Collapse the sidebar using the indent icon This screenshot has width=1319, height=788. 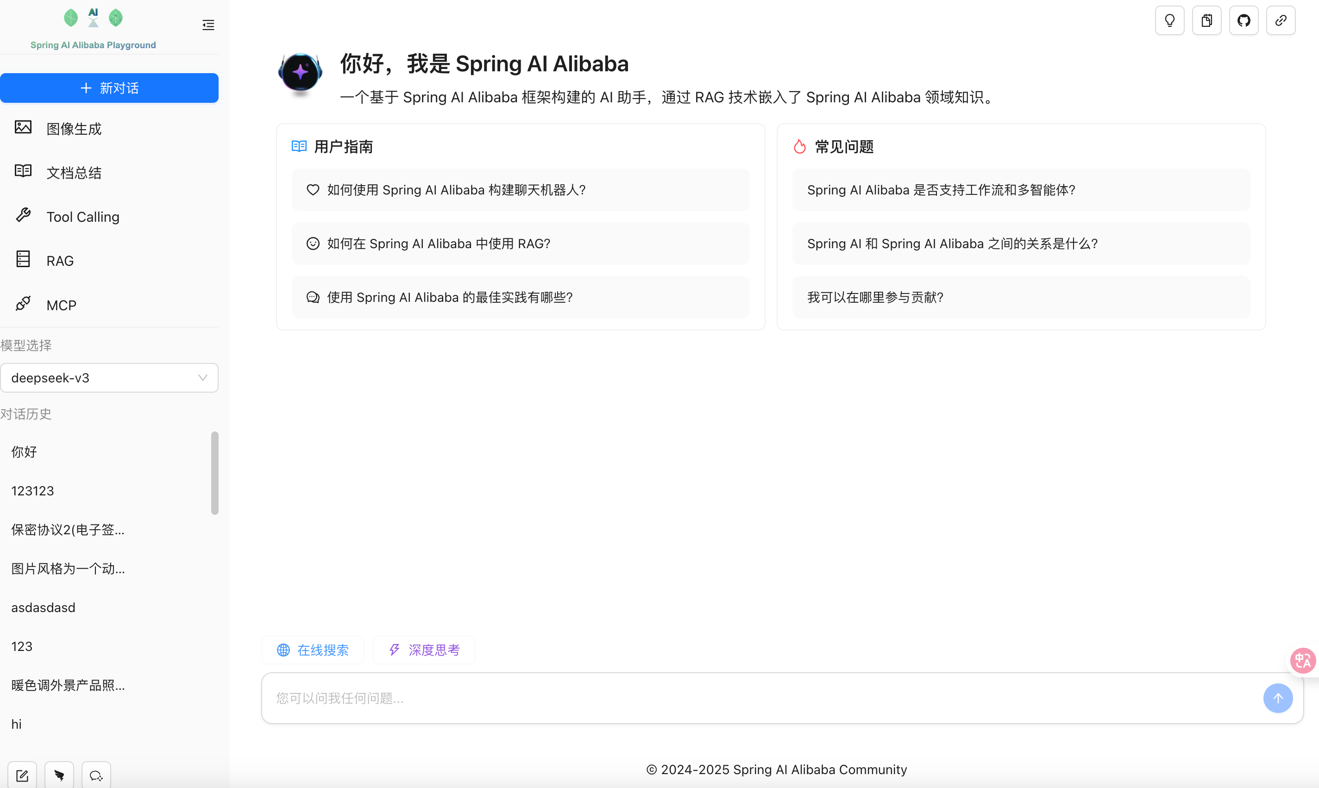207,25
